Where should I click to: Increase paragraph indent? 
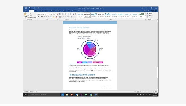[x=70, y=14]
